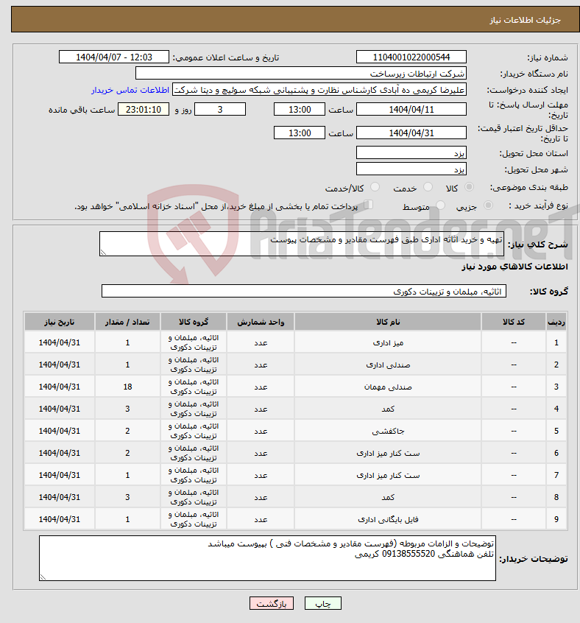Screen dimensions: 580x623
Task: Select the خدمت radio button
Action: (428, 187)
